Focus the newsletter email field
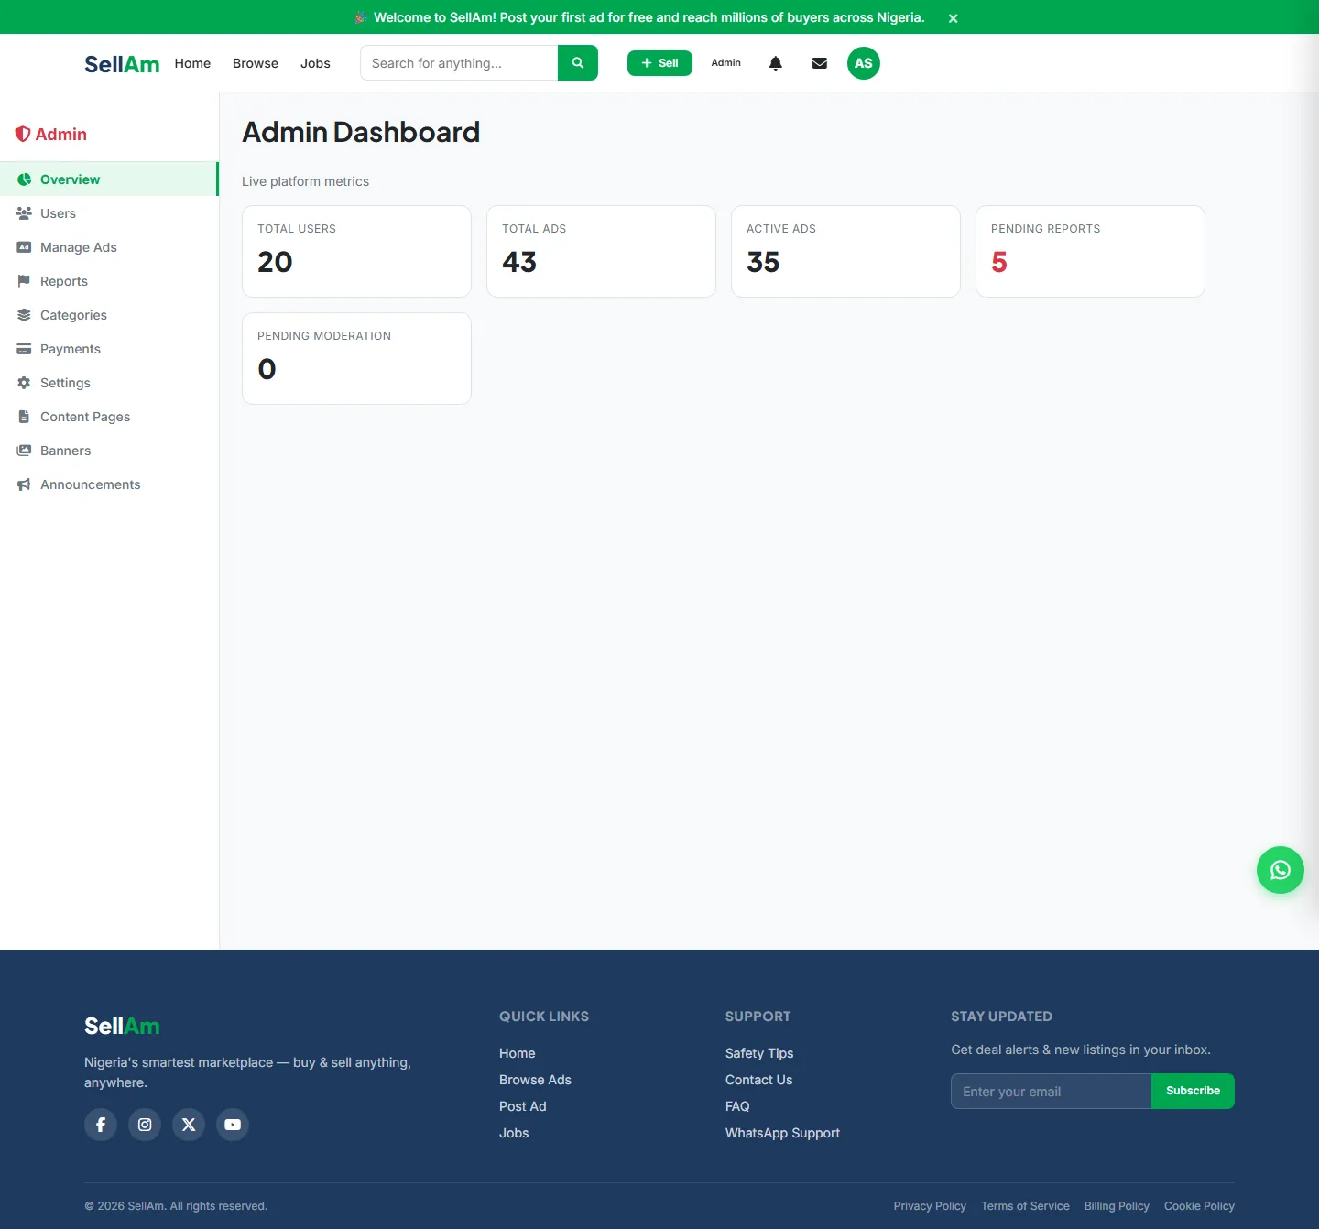 click(x=1051, y=1092)
